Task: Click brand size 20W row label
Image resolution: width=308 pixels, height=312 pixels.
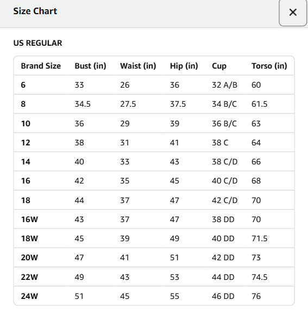Action: point(29,258)
